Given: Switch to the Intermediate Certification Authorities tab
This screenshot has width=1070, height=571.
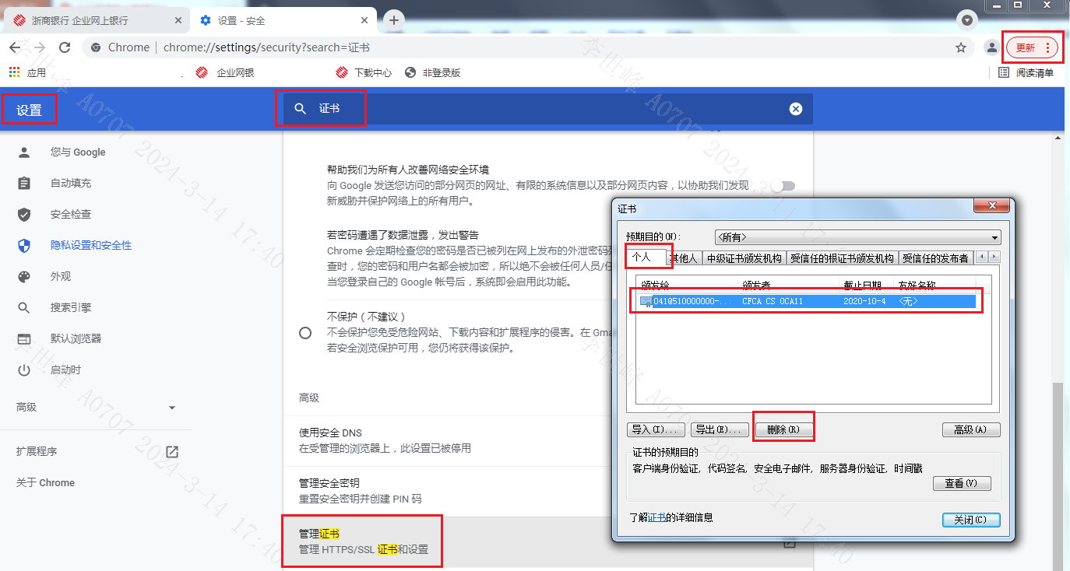Looking at the screenshot, I should click(744, 258).
